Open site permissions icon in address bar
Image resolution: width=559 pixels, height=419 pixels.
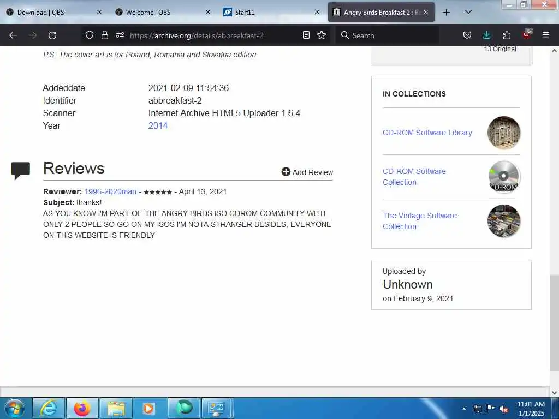[x=120, y=35]
